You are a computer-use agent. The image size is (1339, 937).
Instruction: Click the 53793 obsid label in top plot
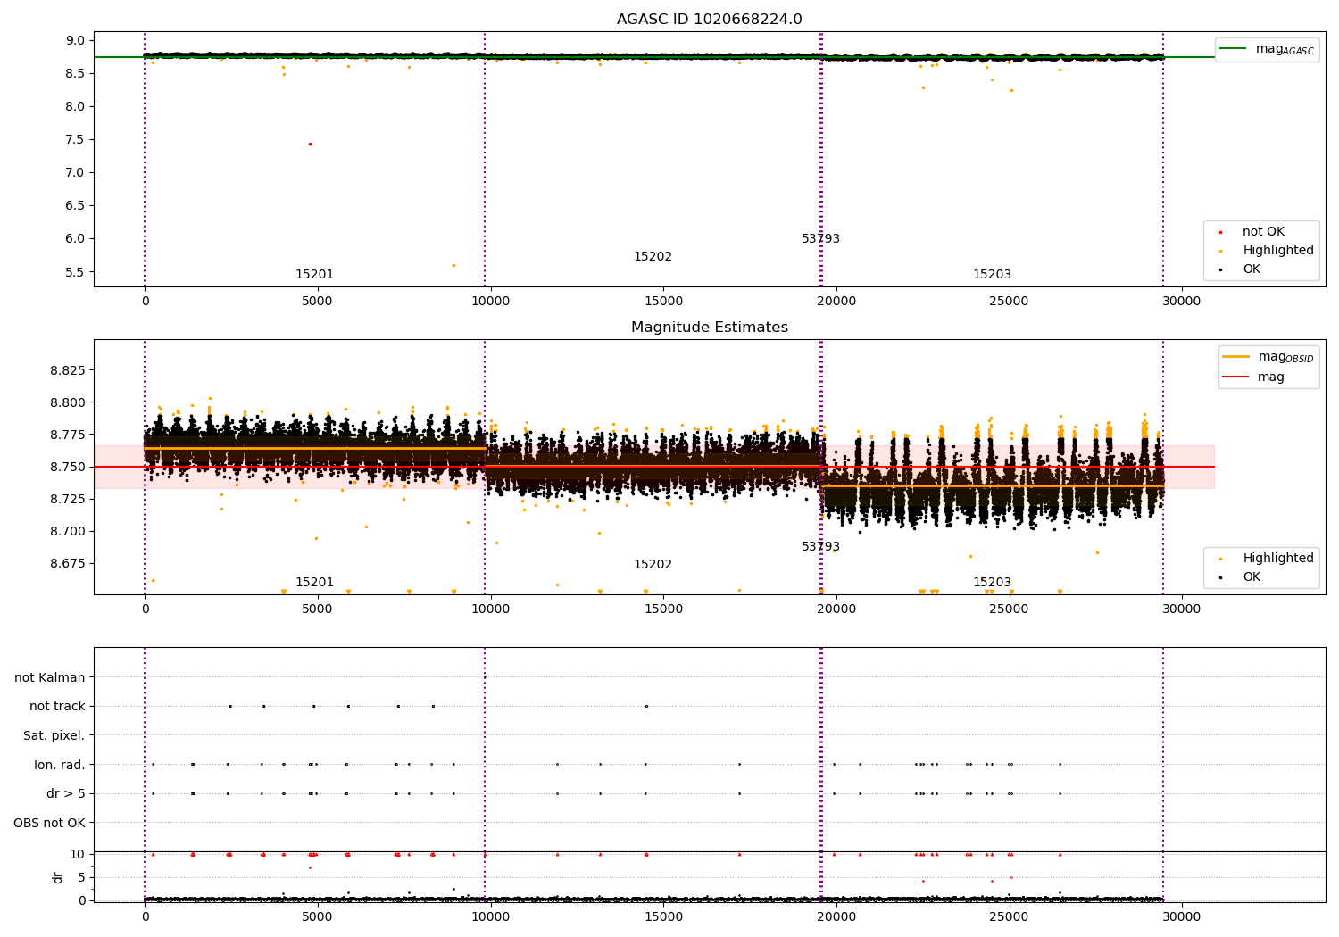820,239
